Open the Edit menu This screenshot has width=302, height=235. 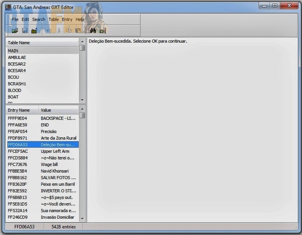click(x=25, y=19)
